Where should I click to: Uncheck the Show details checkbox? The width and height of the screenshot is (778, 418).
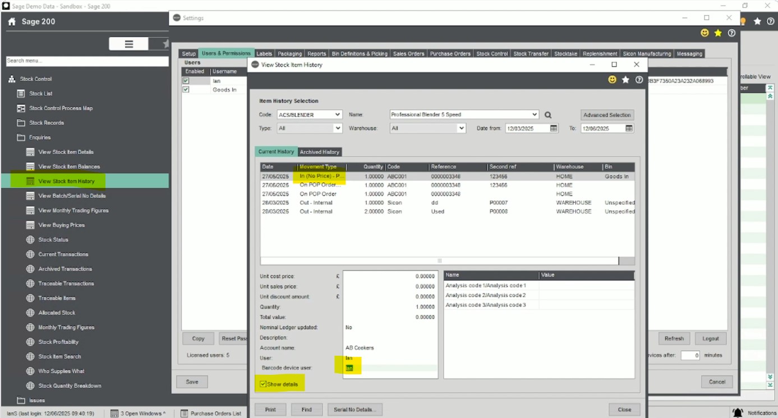[x=263, y=384]
